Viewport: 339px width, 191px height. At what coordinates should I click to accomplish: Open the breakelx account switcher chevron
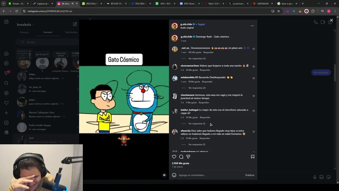point(34,25)
